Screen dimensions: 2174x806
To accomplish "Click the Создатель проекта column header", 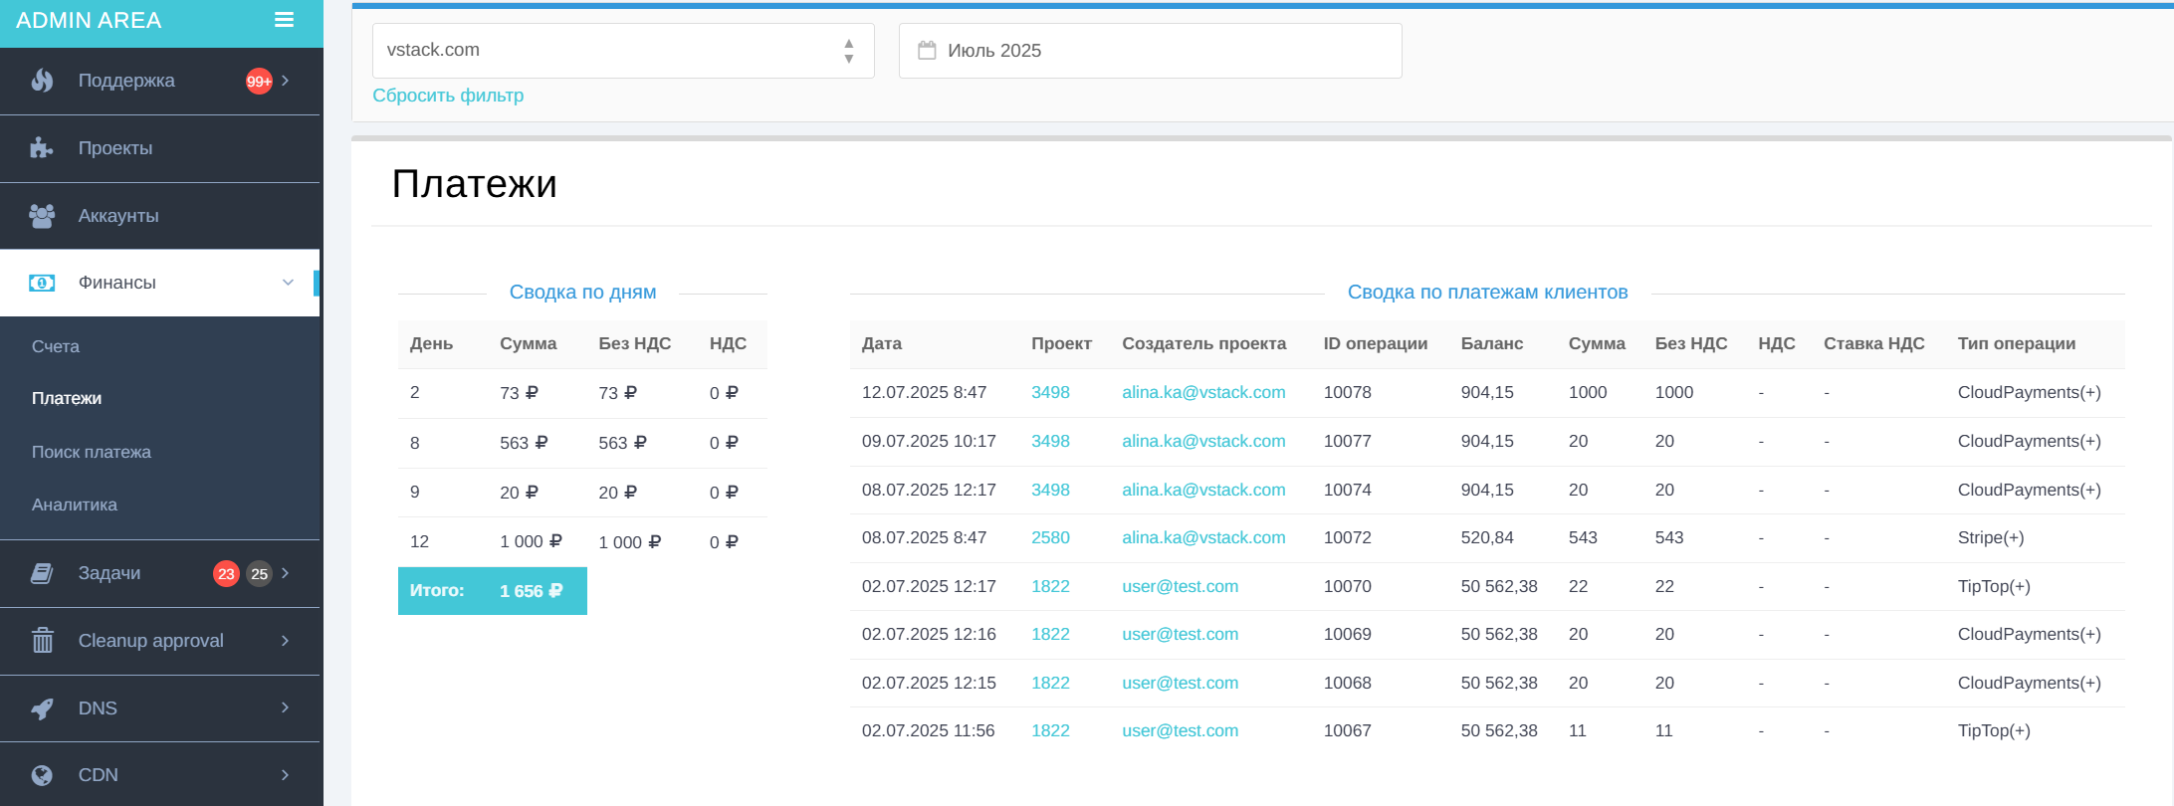I will coord(1203,343).
